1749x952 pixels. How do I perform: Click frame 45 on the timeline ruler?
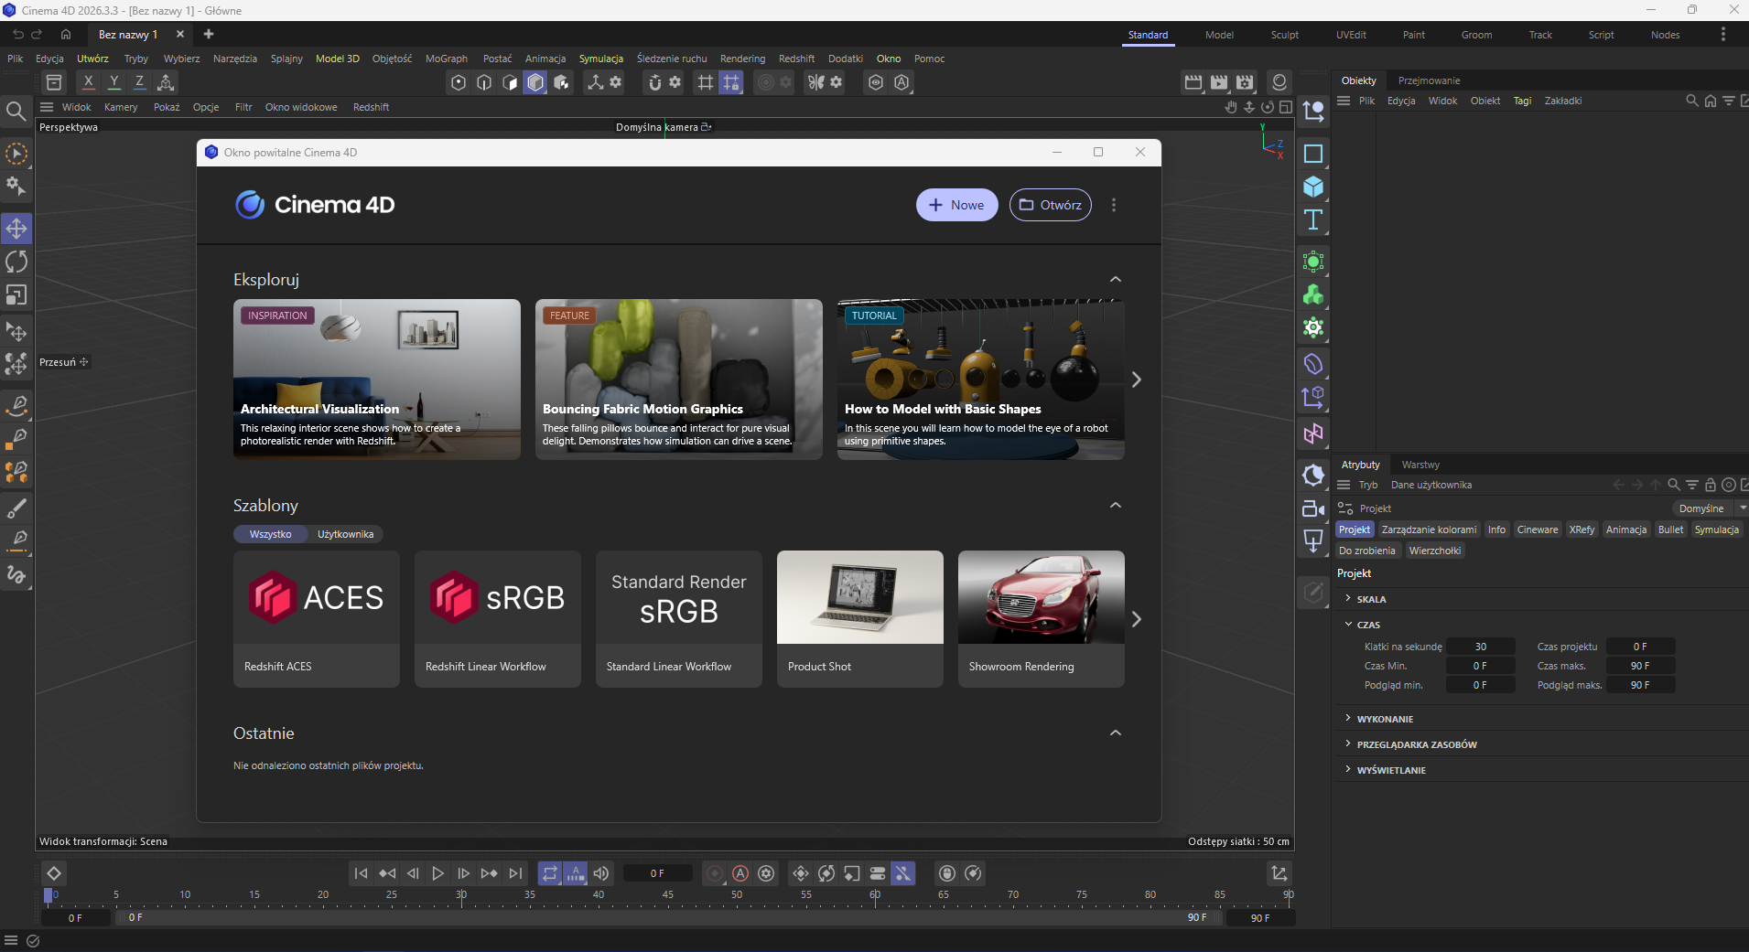pos(668,894)
